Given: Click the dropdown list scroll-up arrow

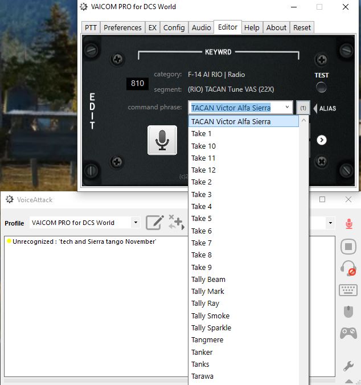Looking at the screenshot, I should (303, 120).
